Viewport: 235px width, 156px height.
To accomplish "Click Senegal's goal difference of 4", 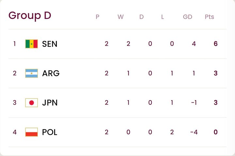I will tap(194, 44).
